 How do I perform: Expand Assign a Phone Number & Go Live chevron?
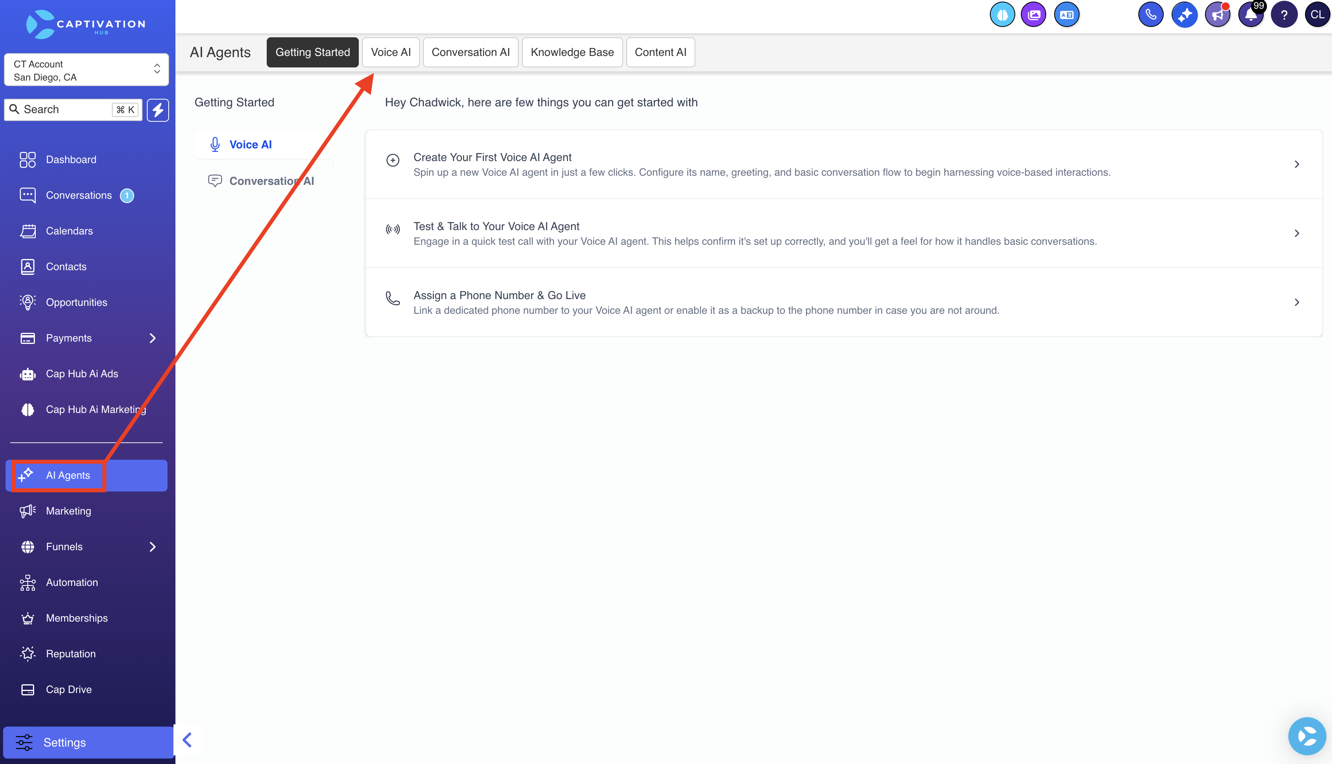point(1297,302)
